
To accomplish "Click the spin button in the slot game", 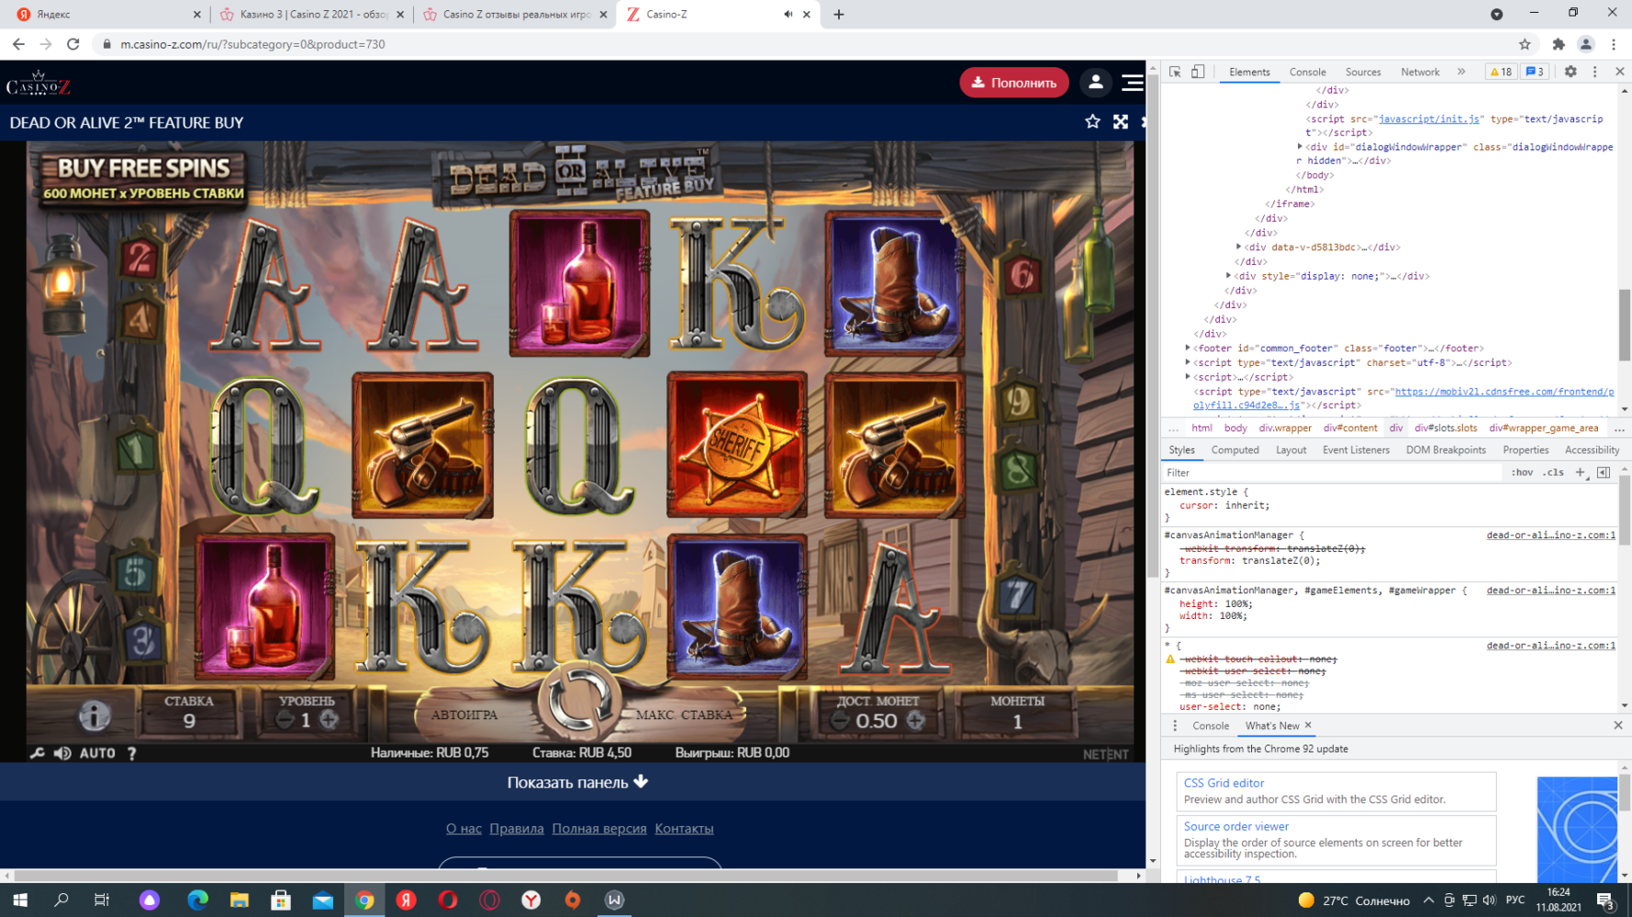I will point(579,702).
